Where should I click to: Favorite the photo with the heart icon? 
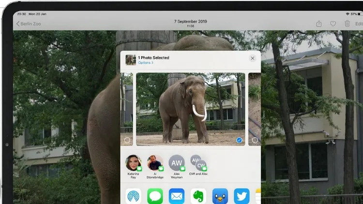[333, 24]
